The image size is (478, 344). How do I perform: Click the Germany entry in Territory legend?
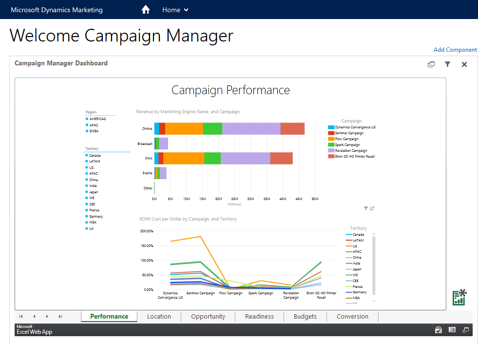(356, 292)
